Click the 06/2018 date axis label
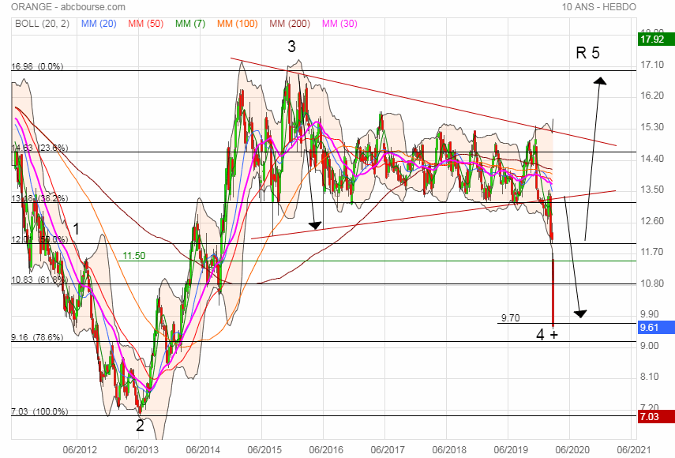 click(x=449, y=450)
